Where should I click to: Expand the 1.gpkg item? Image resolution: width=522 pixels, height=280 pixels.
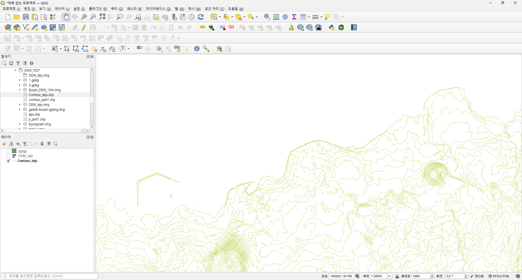click(20, 80)
